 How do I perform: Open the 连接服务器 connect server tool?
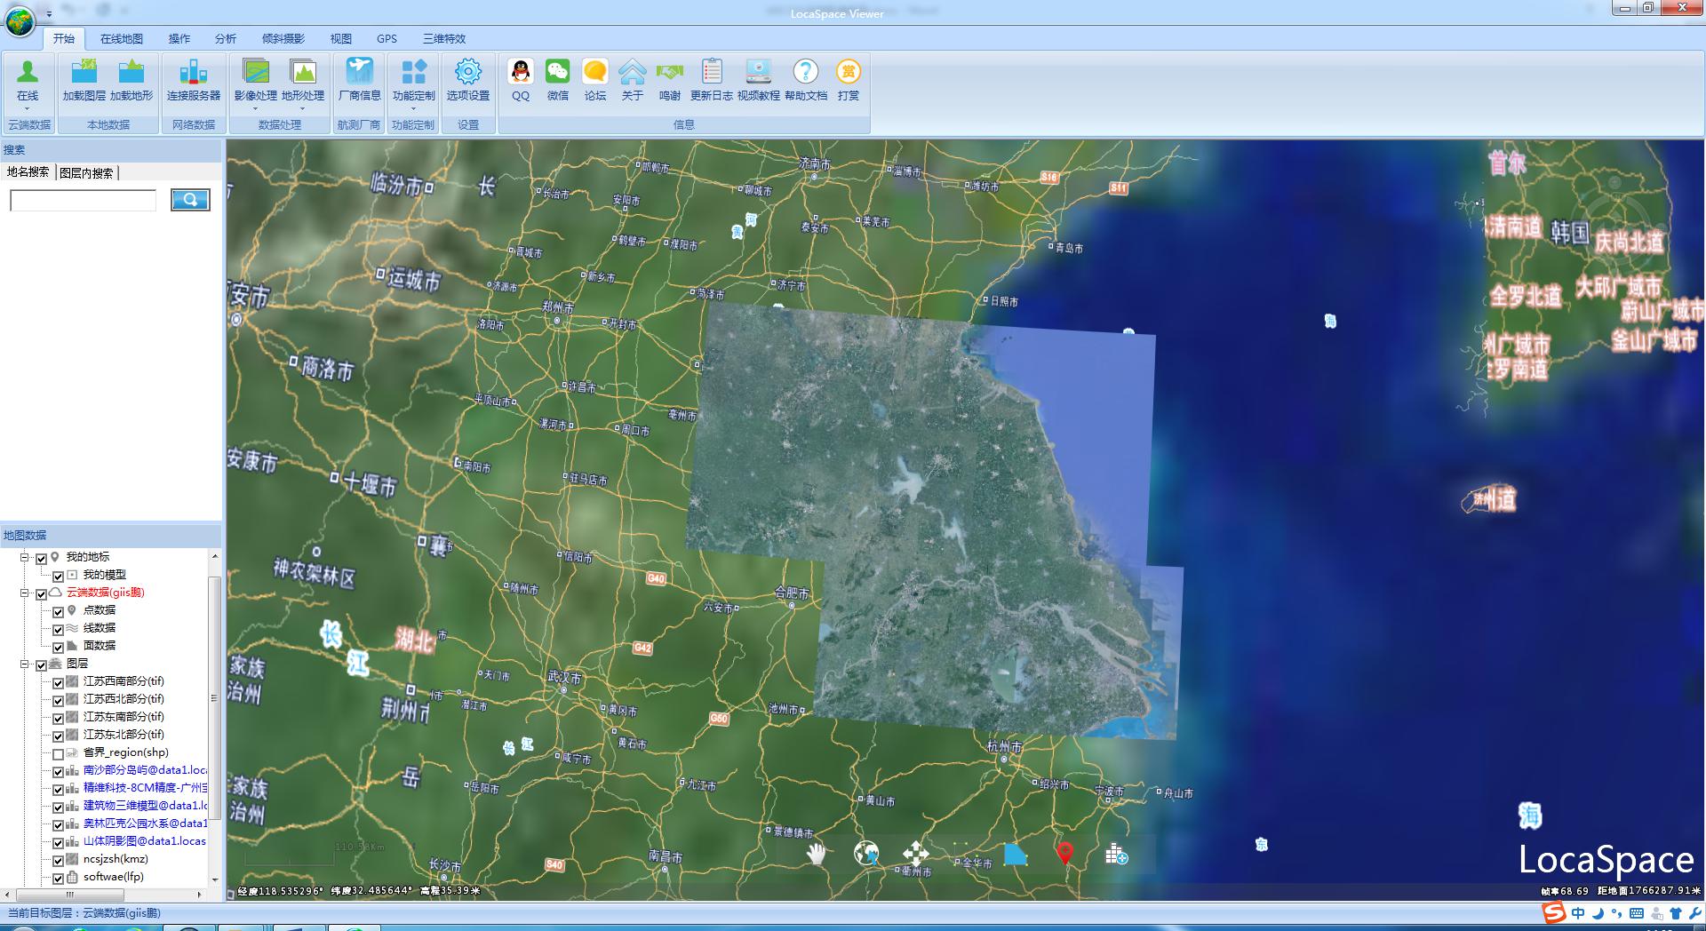point(194,72)
